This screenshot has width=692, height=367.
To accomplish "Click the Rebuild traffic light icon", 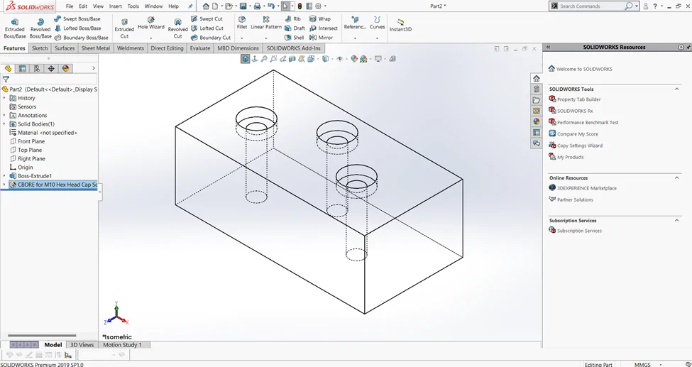I will (300, 6).
